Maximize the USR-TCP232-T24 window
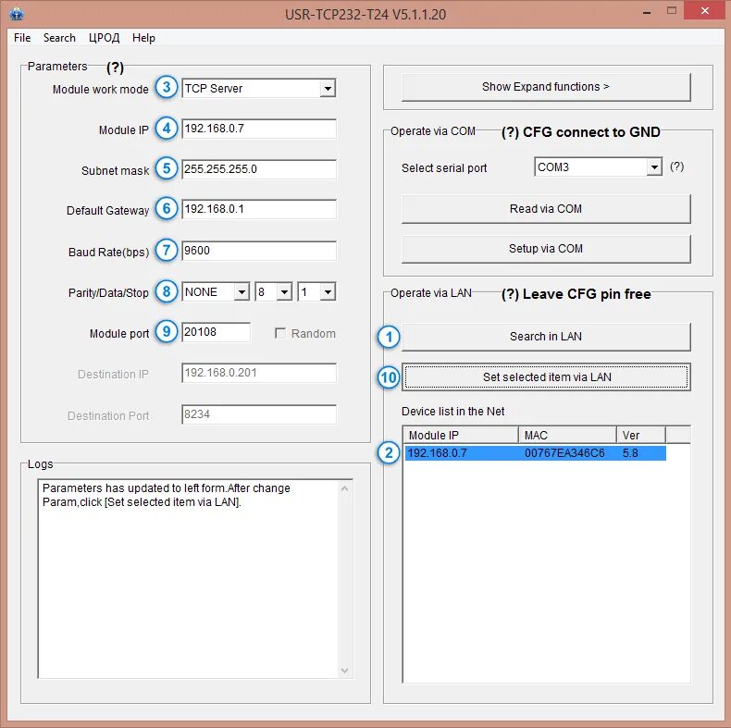This screenshot has height=728, width=731. (x=672, y=11)
